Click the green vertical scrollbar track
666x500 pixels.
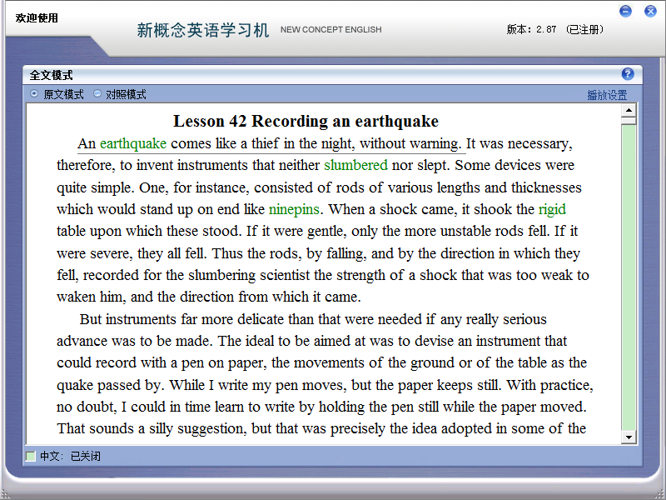(629, 277)
